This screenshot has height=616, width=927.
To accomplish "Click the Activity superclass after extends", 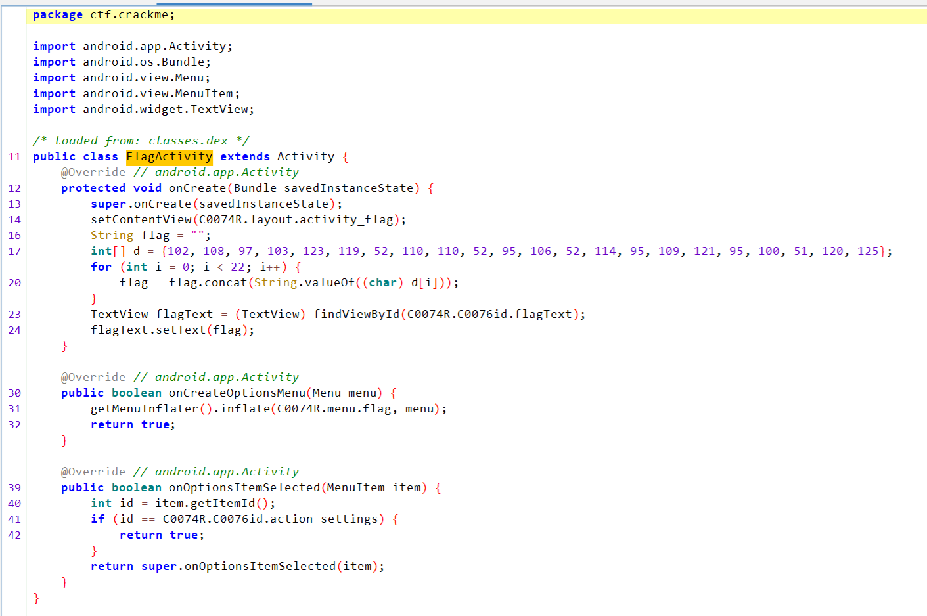I will point(305,156).
